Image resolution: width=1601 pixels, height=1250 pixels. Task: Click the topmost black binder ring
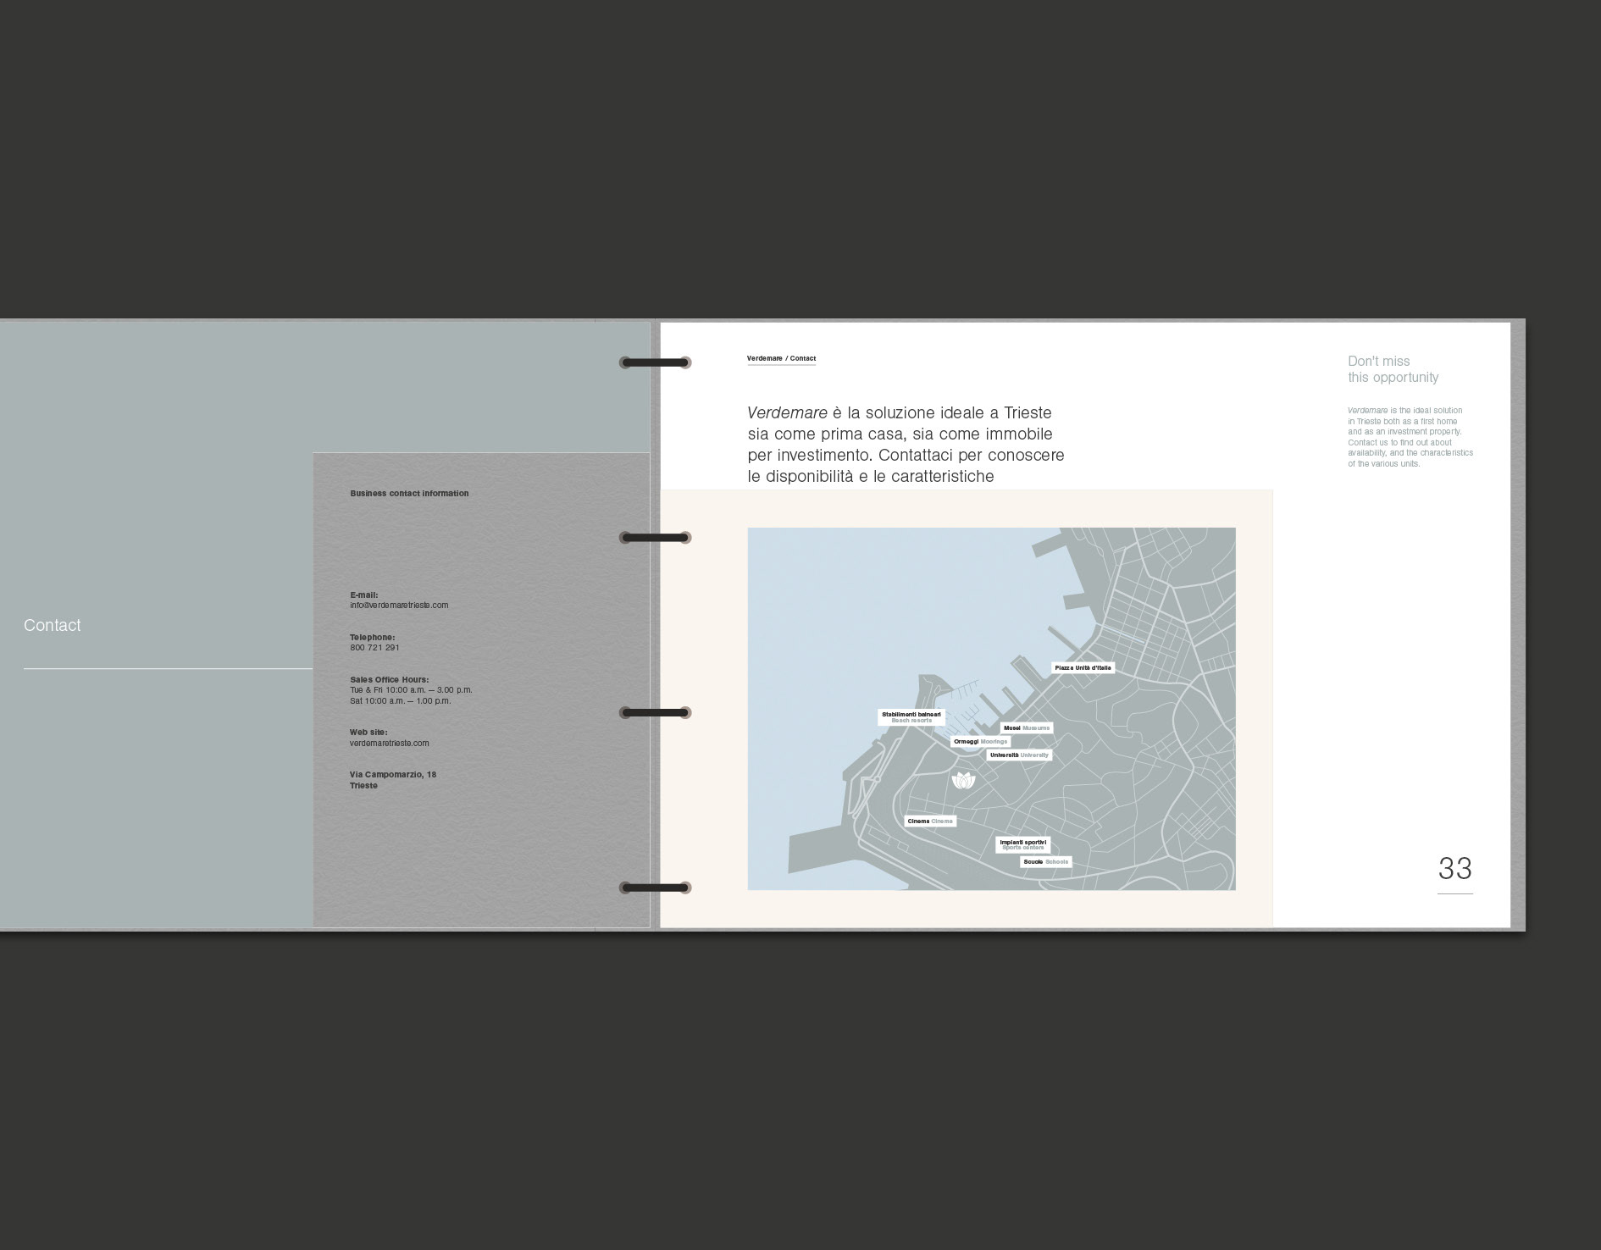pyautogui.click(x=656, y=363)
